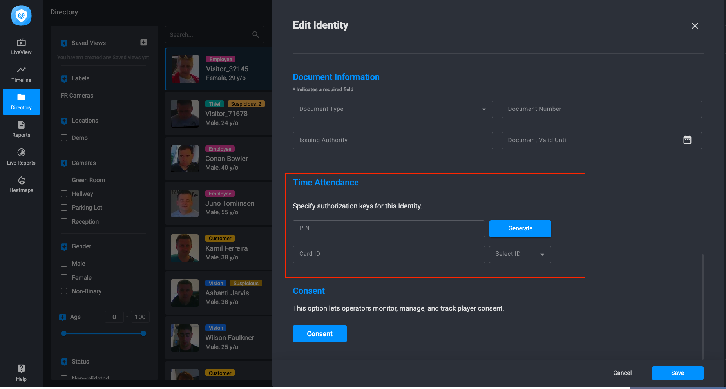This screenshot has height=389, width=726.
Task: Collapse the Locations filter section
Action: coord(64,121)
